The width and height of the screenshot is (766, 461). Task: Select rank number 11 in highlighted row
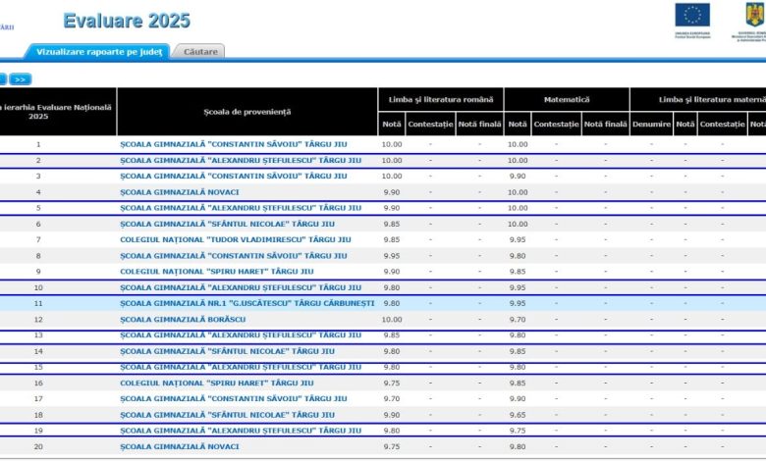38,303
